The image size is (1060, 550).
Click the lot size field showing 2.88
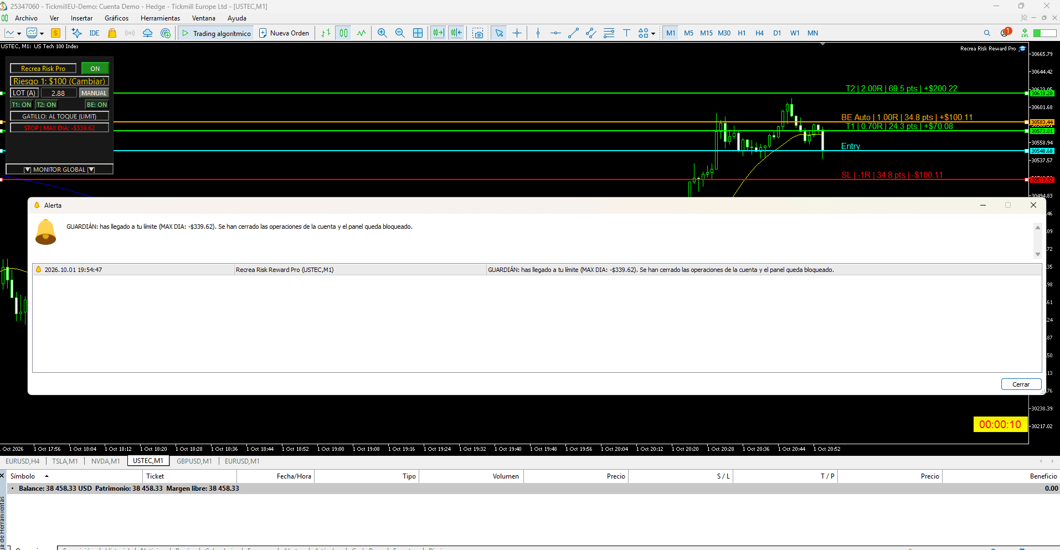point(58,93)
